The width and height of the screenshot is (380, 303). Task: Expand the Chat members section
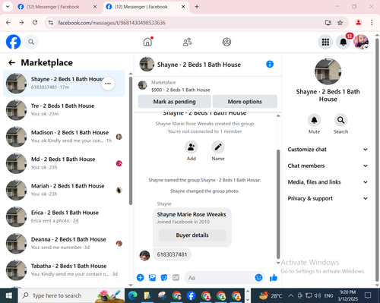coord(328,166)
